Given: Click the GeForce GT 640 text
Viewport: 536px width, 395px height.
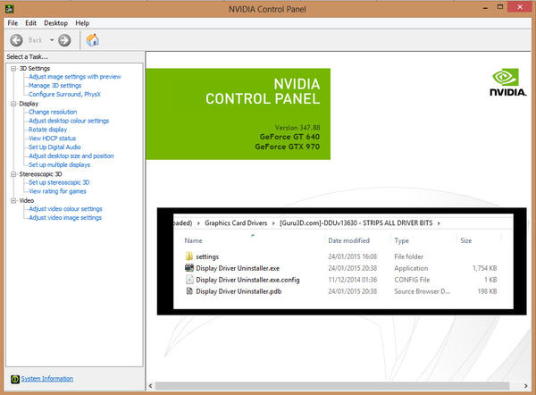Looking at the screenshot, I should pos(289,137).
